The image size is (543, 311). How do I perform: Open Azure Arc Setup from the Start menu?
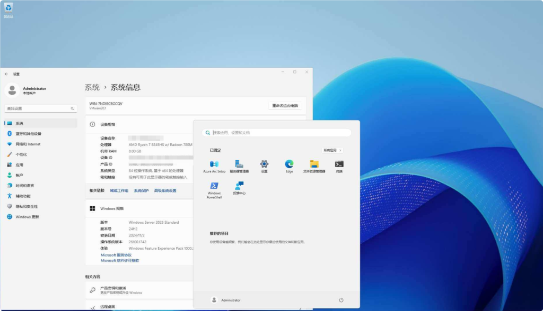[214, 164]
